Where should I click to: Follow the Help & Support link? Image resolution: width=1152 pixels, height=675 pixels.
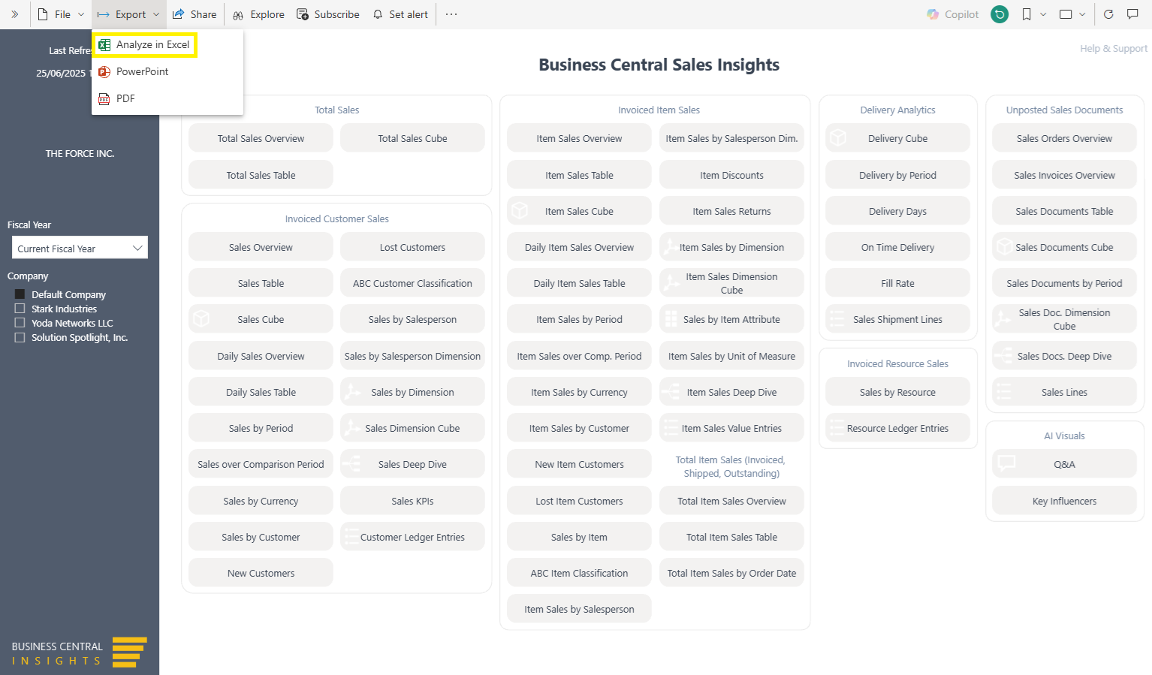coord(1113,49)
